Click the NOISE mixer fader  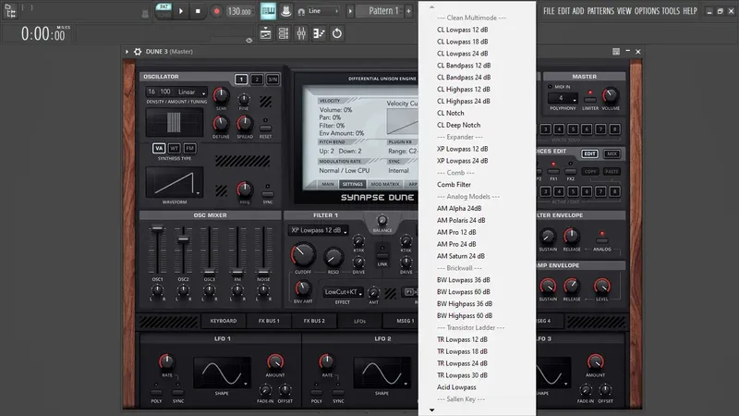(x=263, y=271)
